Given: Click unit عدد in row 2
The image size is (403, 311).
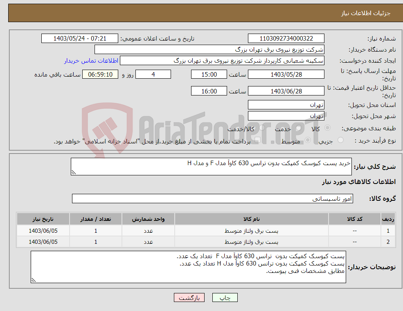Looking at the screenshot, I should click(148, 242).
